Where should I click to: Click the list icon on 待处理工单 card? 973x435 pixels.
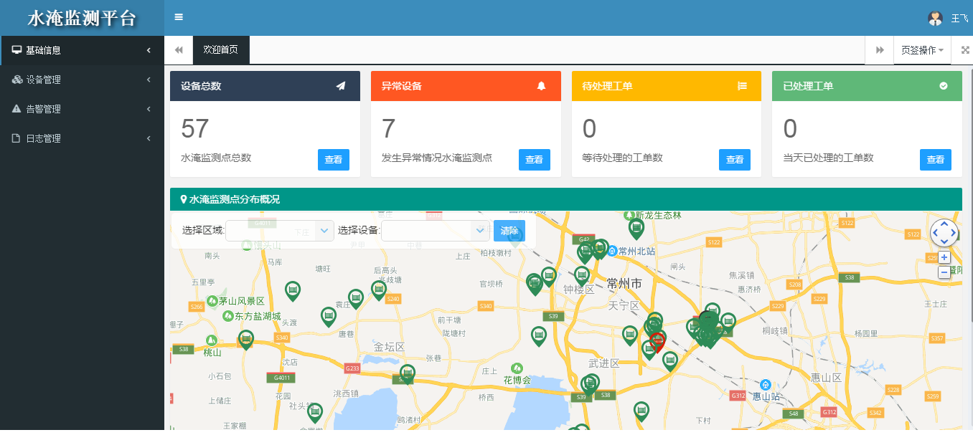[742, 85]
